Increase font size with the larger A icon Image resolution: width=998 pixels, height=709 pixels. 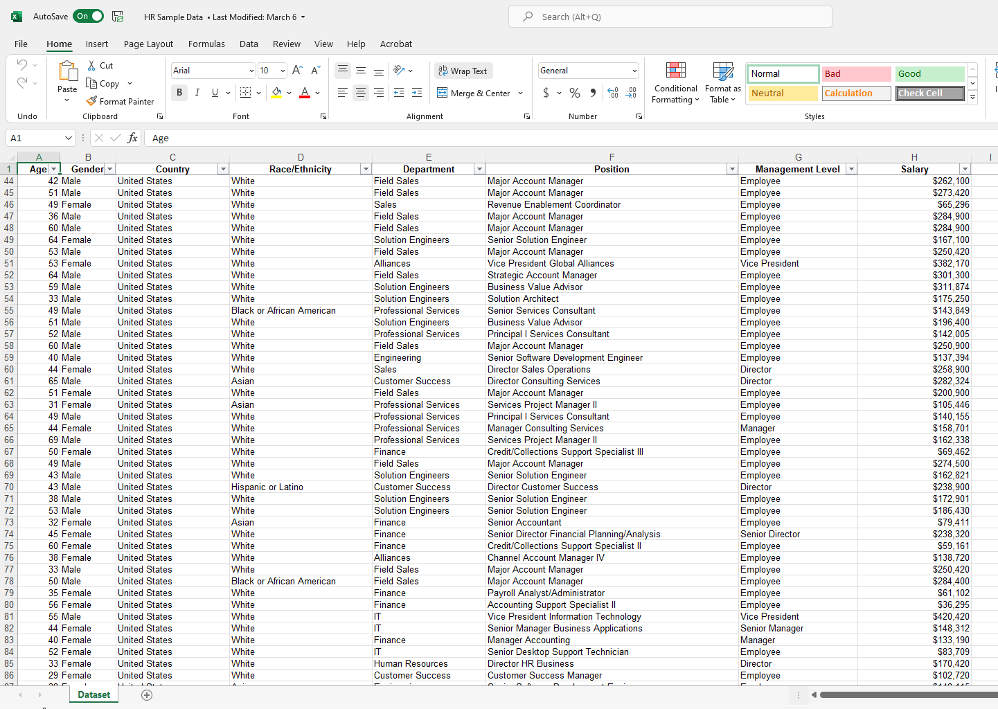point(297,70)
